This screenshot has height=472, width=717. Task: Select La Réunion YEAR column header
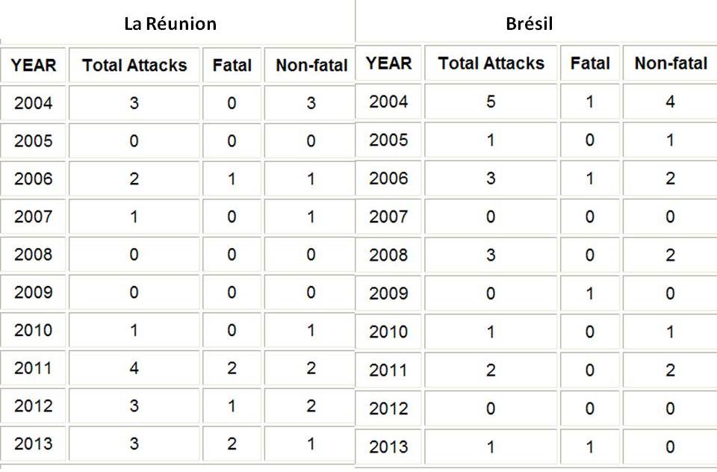[34, 65]
